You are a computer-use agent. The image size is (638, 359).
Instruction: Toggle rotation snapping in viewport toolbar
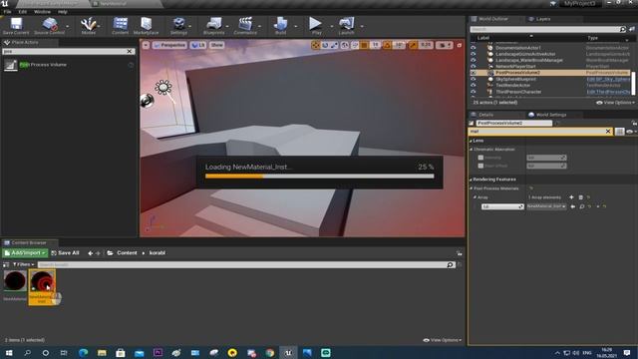[388, 45]
